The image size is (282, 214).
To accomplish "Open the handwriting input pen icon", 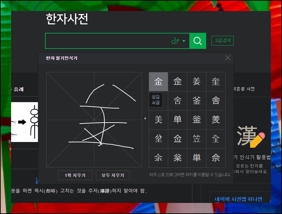I will pos(175,41).
